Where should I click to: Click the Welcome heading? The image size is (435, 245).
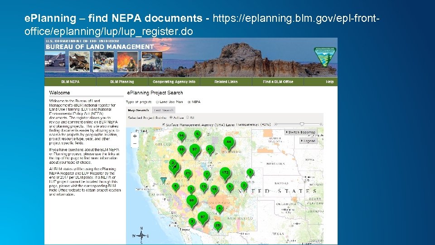point(60,93)
